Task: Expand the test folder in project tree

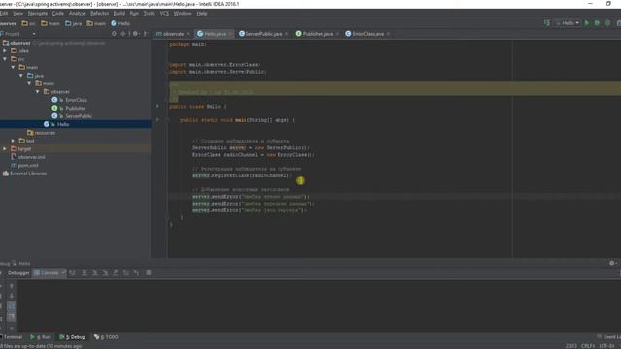Action: (x=13, y=141)
